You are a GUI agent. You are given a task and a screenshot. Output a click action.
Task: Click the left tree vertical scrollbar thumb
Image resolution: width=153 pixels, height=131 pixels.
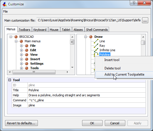click(x=72, y=42)
